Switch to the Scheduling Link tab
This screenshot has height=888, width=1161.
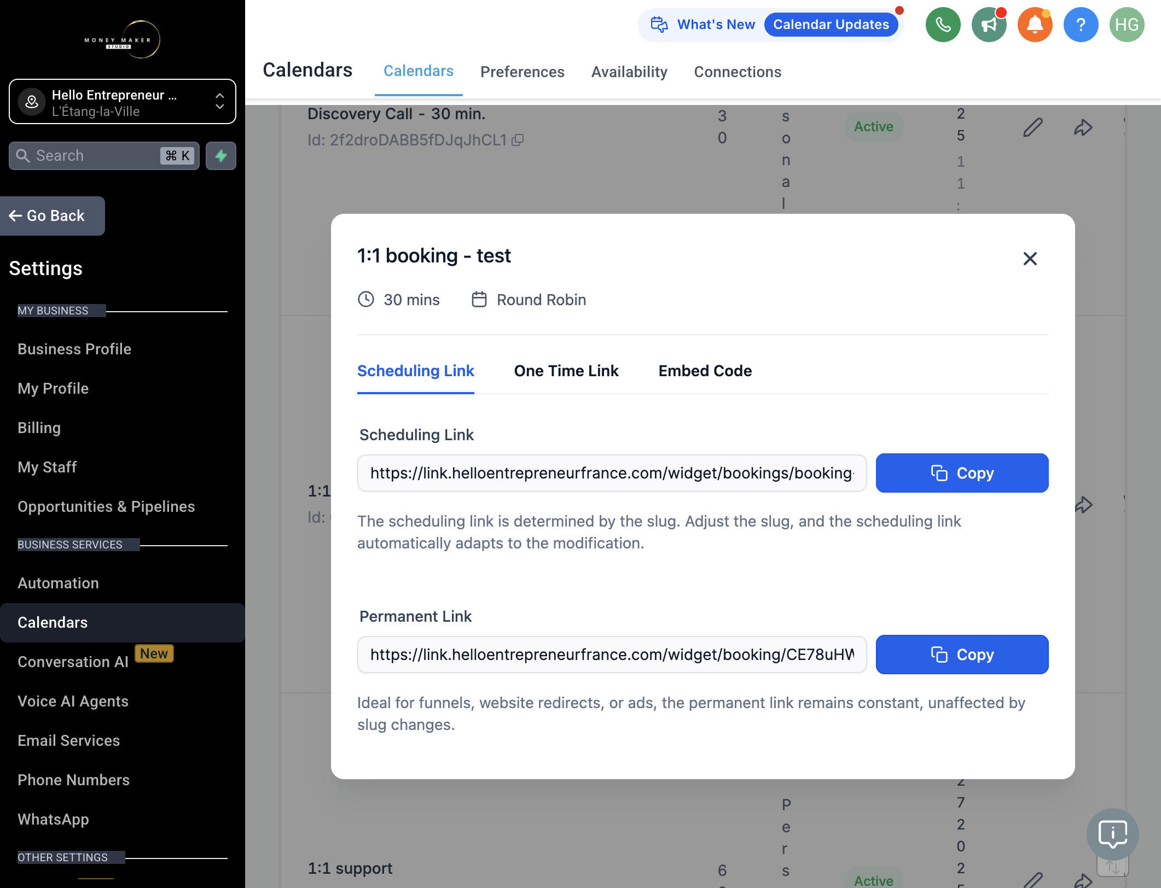(415, 371)
